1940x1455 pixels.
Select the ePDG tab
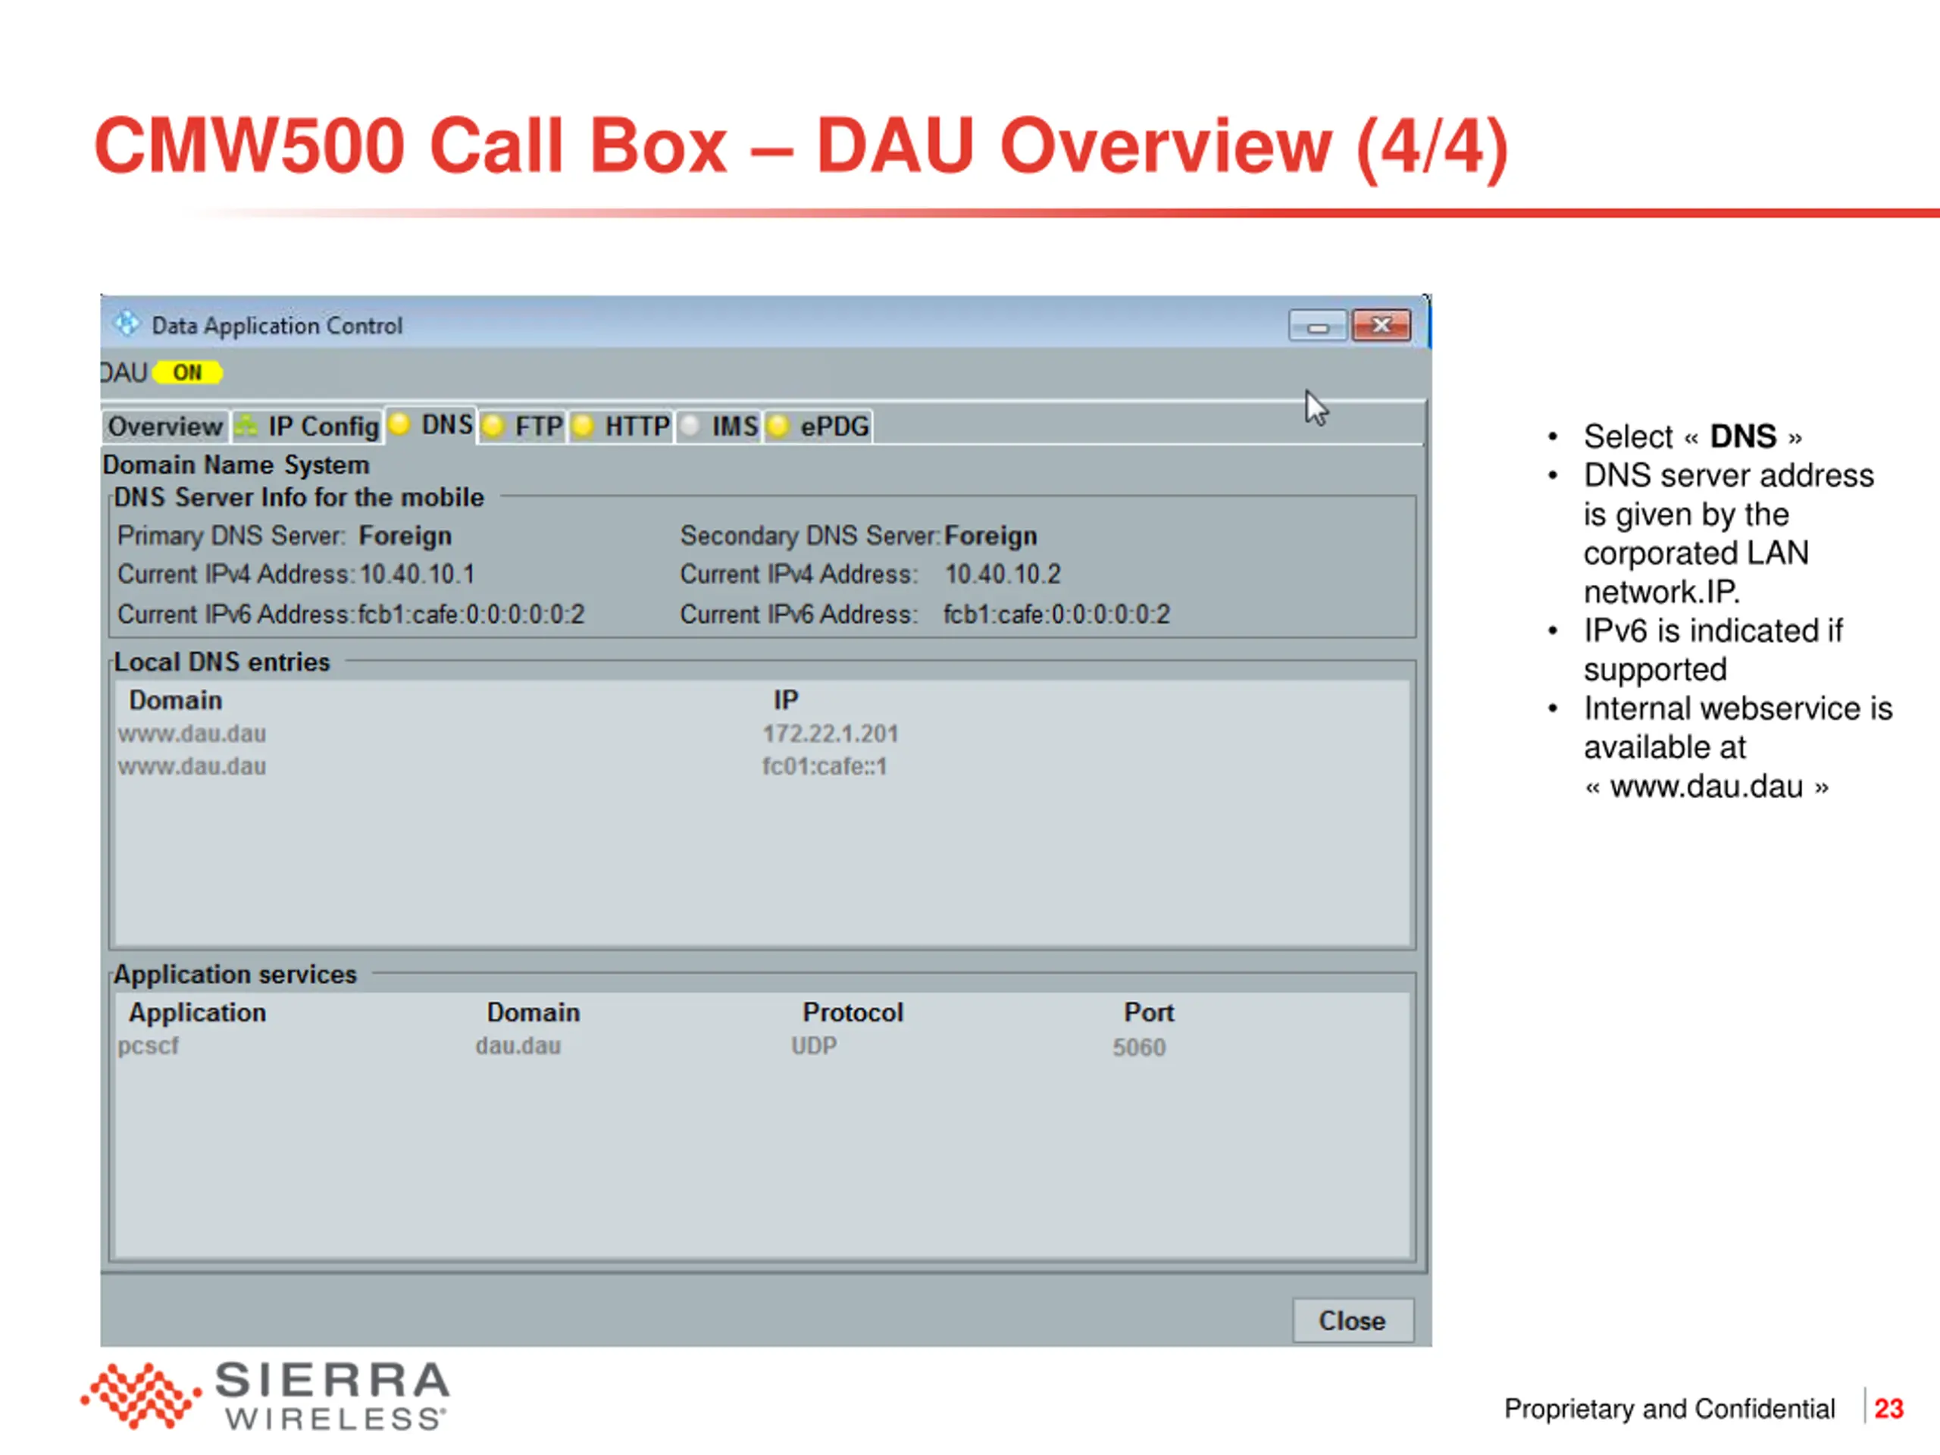(818, 427)
